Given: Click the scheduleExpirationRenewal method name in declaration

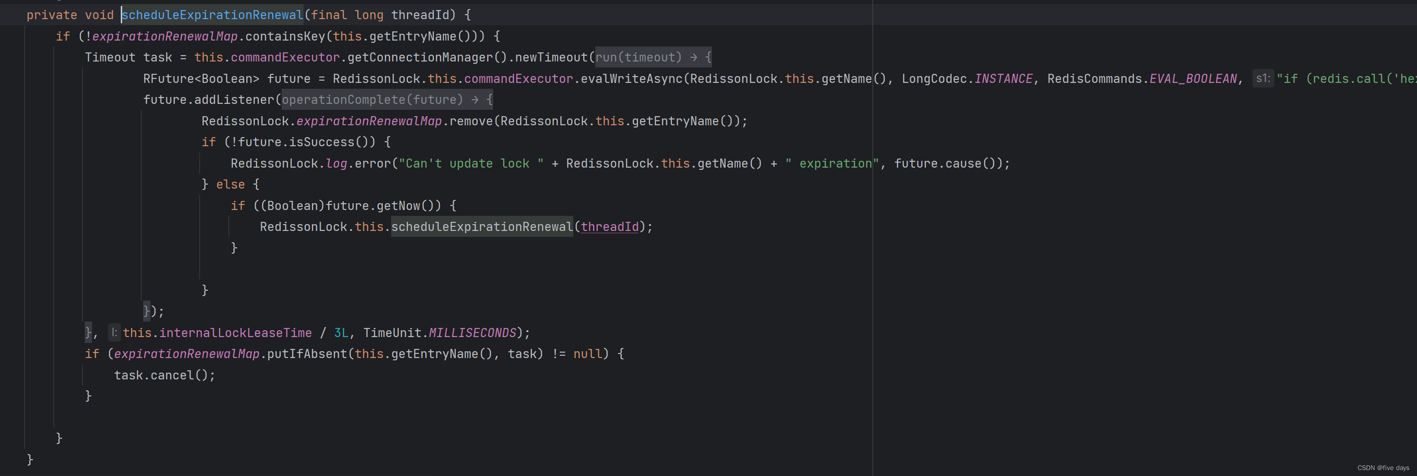Looking at the screenshot, I should (x=212, y=15).
